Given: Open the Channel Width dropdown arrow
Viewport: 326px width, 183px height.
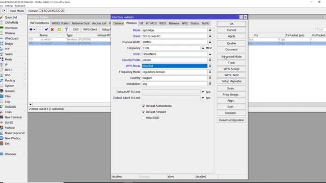Looking at the screenshot, I should (210, 42).
